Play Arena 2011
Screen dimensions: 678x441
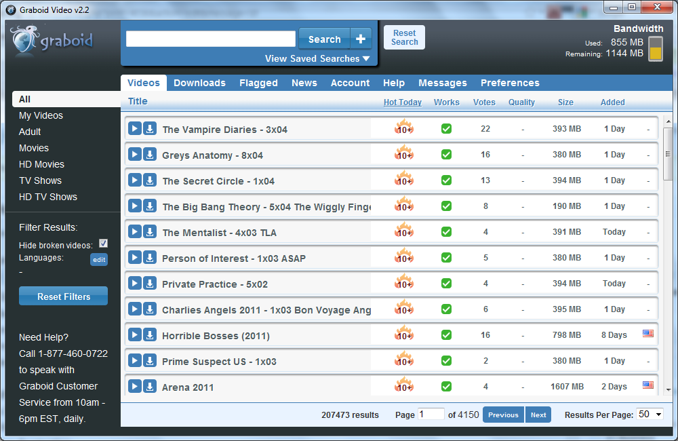pos(135,387)
